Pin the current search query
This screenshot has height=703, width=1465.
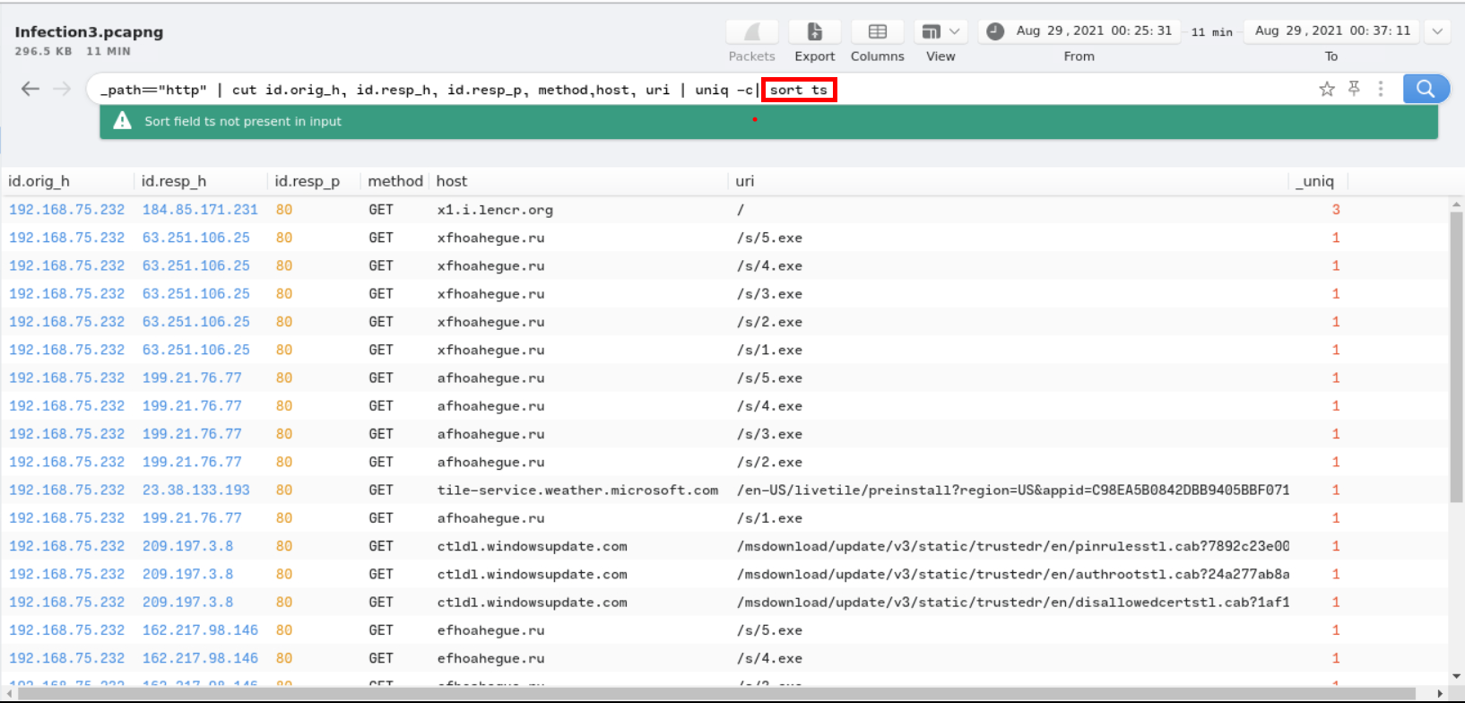[x=1354, y=89]
